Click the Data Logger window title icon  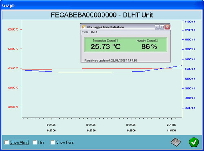pyautogui.click(x=83, y=27)
